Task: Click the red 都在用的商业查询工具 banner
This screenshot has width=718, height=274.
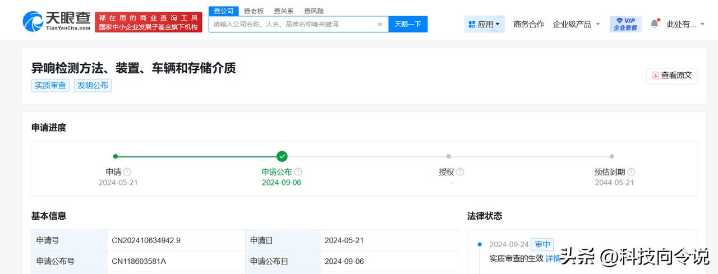Action: pos(149,22)
